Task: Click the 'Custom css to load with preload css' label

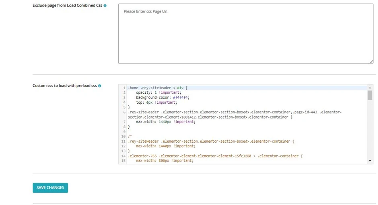Action: click(x=64, y=86)
